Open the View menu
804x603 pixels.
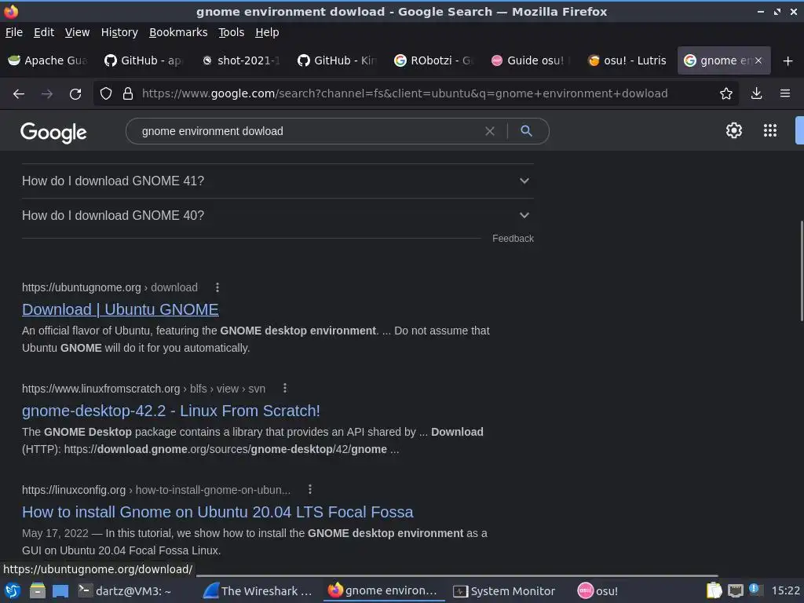(77, 32)
